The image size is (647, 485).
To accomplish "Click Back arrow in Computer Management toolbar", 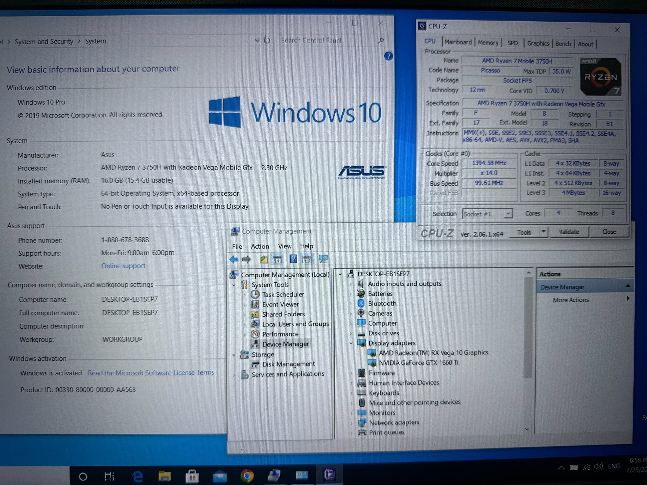I will (x=234, y=259).
